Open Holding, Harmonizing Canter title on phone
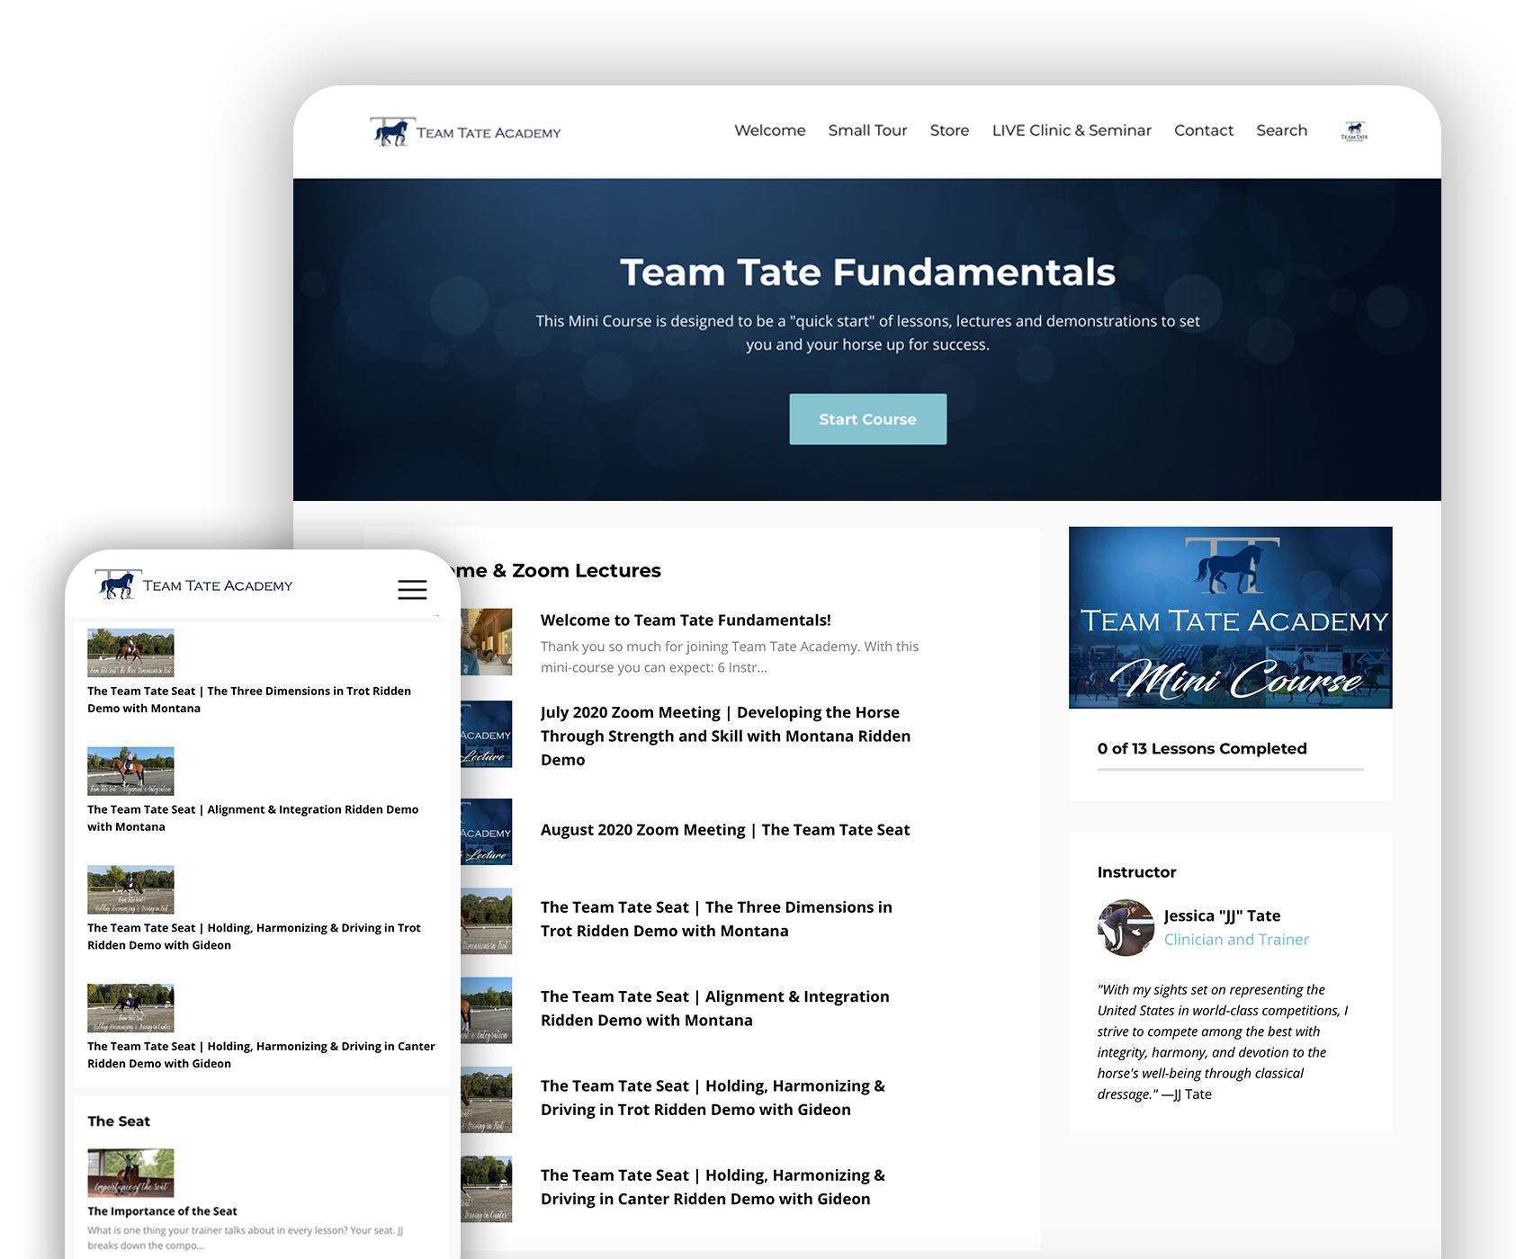Image resolution: width=1516 pixels, height=1259 pixels. coord(261,1055)
